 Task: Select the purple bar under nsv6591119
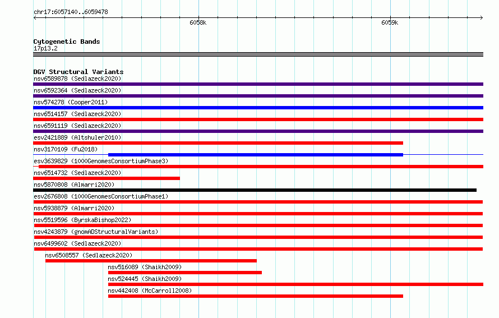258,131
